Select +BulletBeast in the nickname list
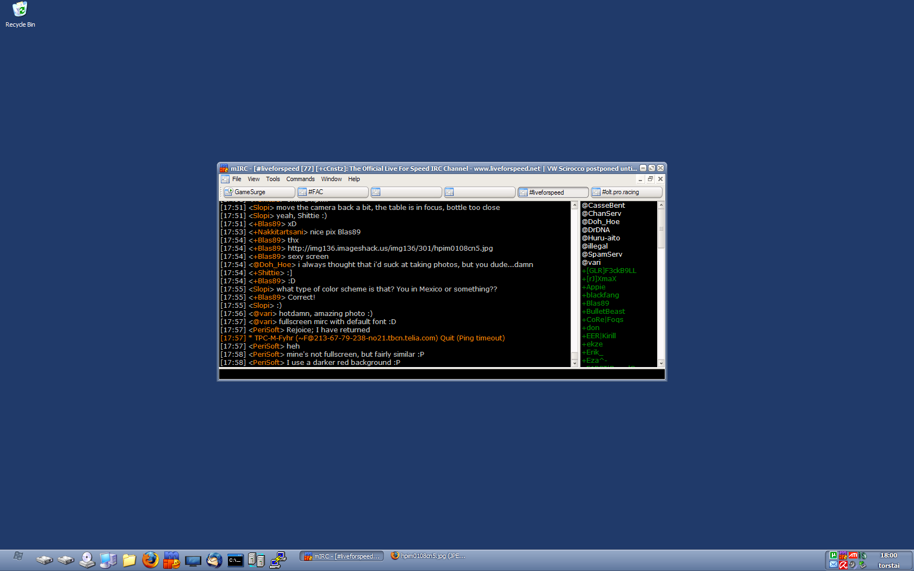The height and width of the screenshot is (571, 914). [606, 312]
